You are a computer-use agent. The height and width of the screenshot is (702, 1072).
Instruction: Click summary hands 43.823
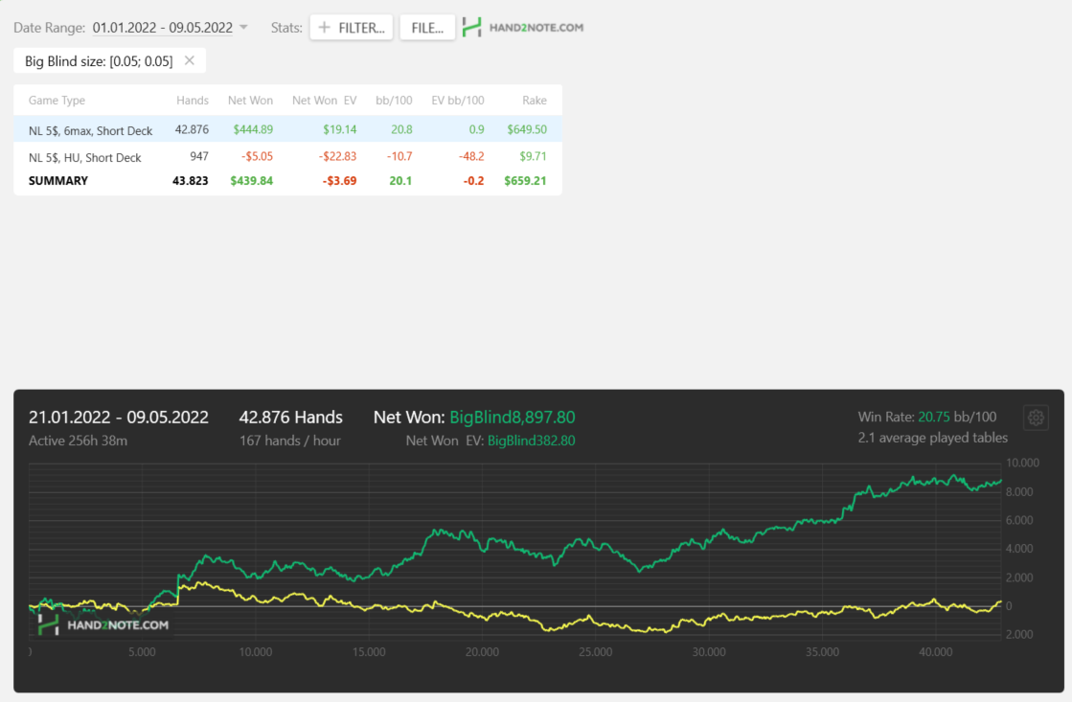(x=190, y=180)
